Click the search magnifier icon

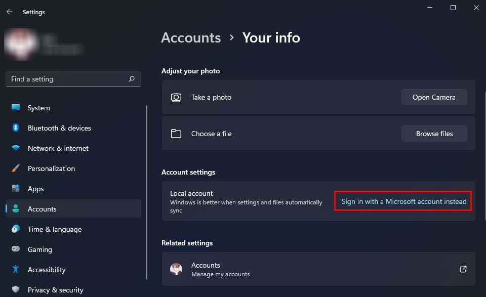[x=132, y=79]
